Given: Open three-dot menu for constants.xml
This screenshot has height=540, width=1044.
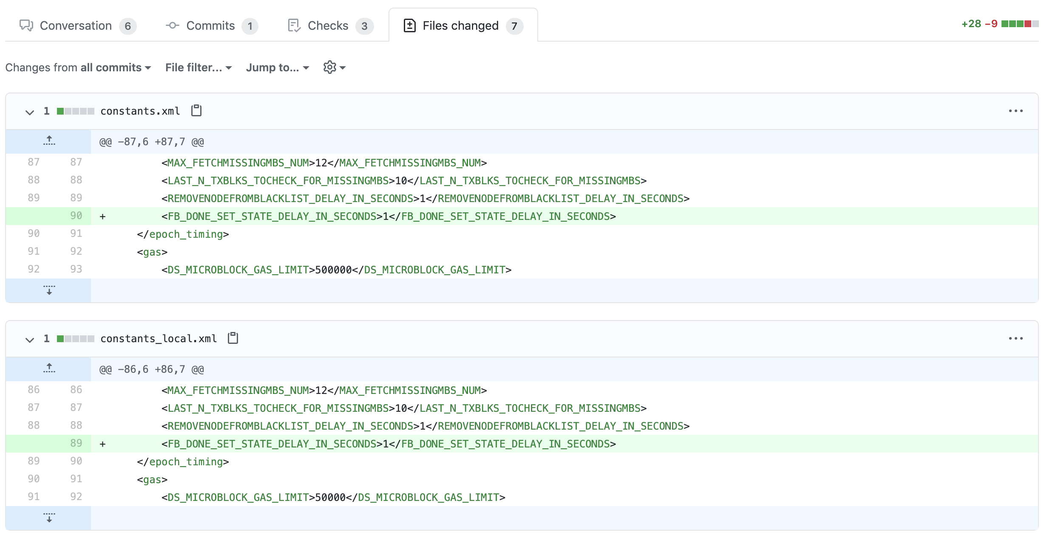Looking at the screenshot, I should tap(1016, 111).
